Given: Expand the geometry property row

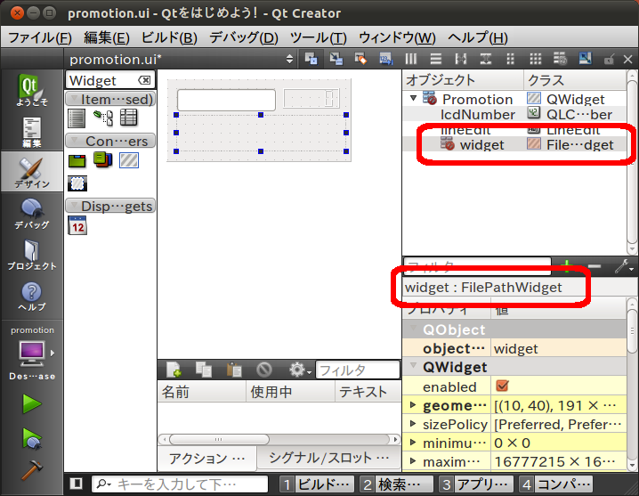Looking at the screenshot, I should (411, 406).
